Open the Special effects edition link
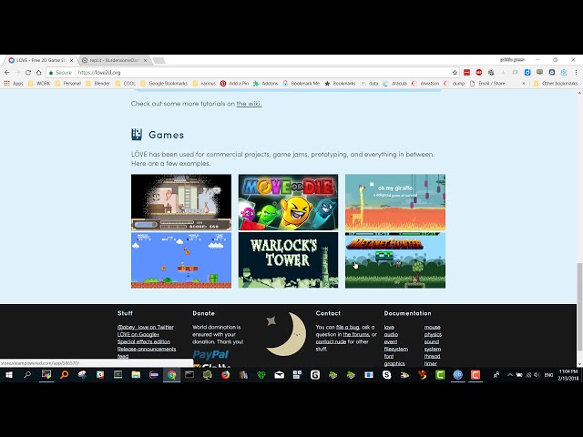The height and width of the screenshot is (437, 583). (144, 341)
